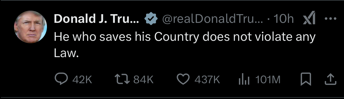Screen dimensions: 344x99
Task: Click the @realDonaldTru... handle
Action: click(212, 19)
